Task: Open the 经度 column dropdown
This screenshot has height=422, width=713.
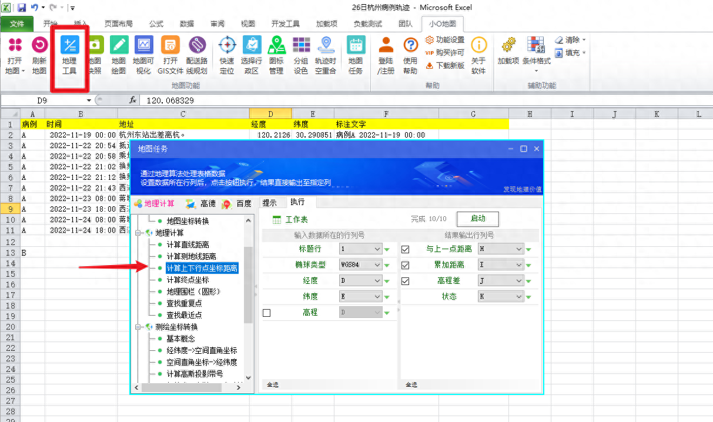Action: click(x=360, y=280)
